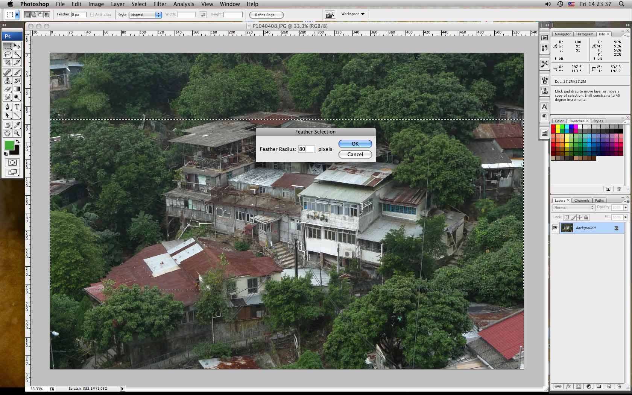Image resolution: width=632 pixels, height=395 pixels.
Task: Swap foreground and background colors
Action: pyautogui.click(x=17, y=141)
